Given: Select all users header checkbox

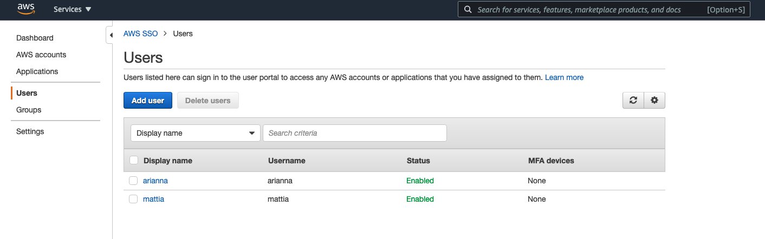Looking at the screenshot, I should 134,161.
